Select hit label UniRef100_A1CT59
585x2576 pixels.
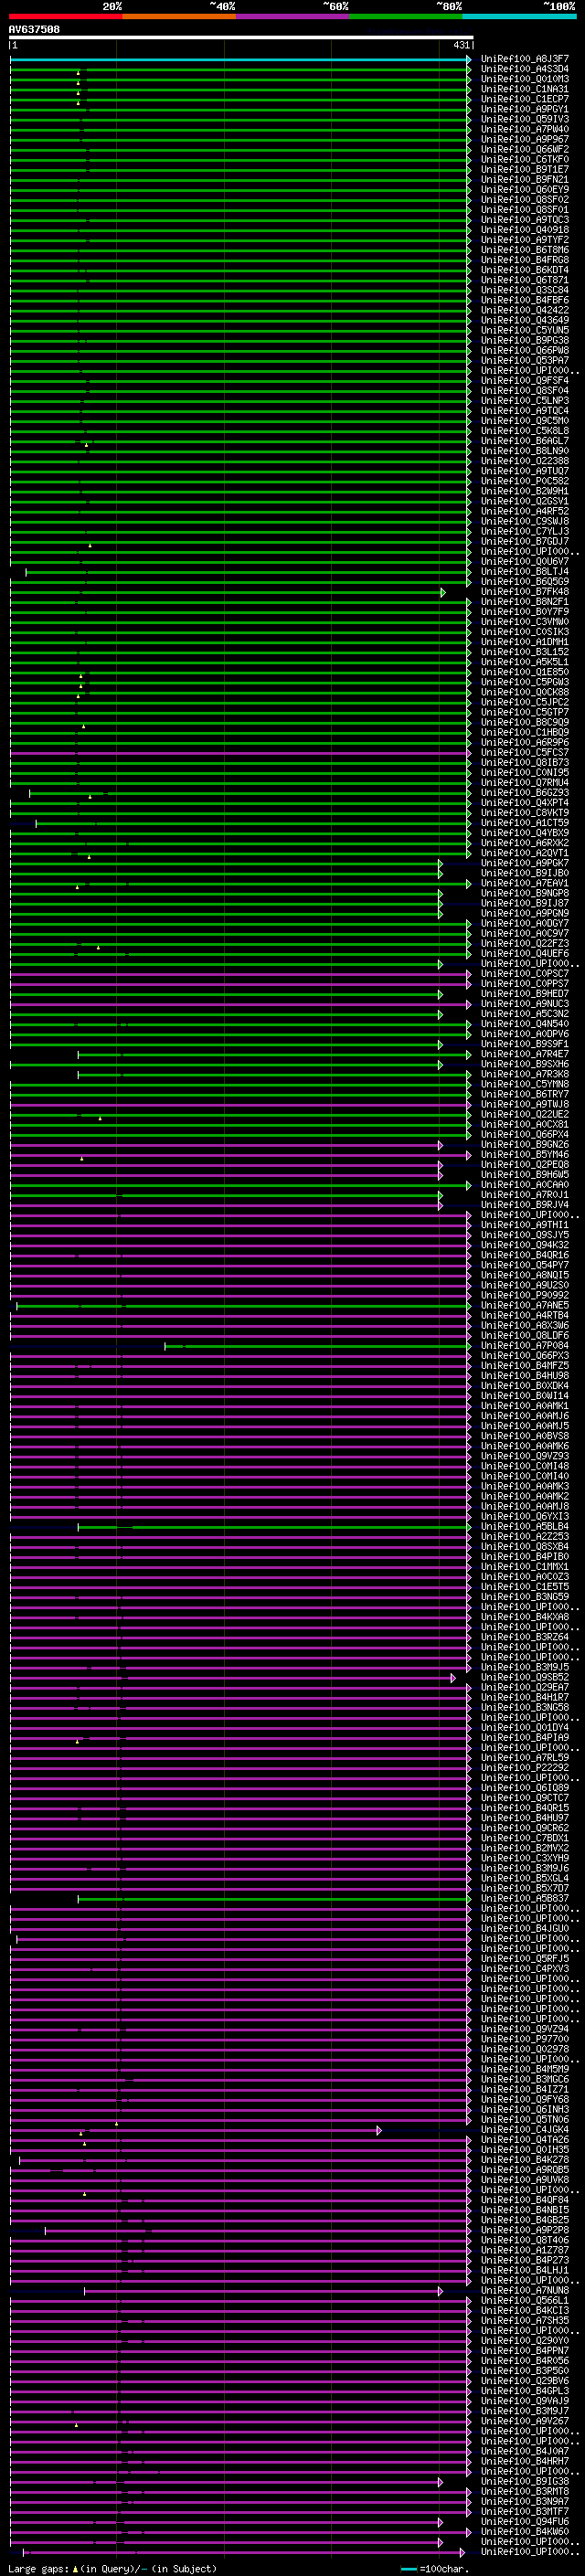[x=525, y=822]
